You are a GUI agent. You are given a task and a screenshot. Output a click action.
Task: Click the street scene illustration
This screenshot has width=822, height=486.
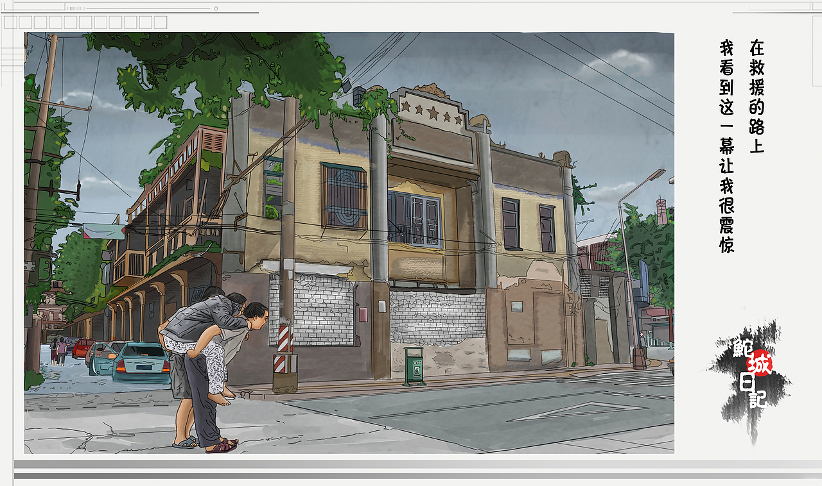click(x=349, y=243)
